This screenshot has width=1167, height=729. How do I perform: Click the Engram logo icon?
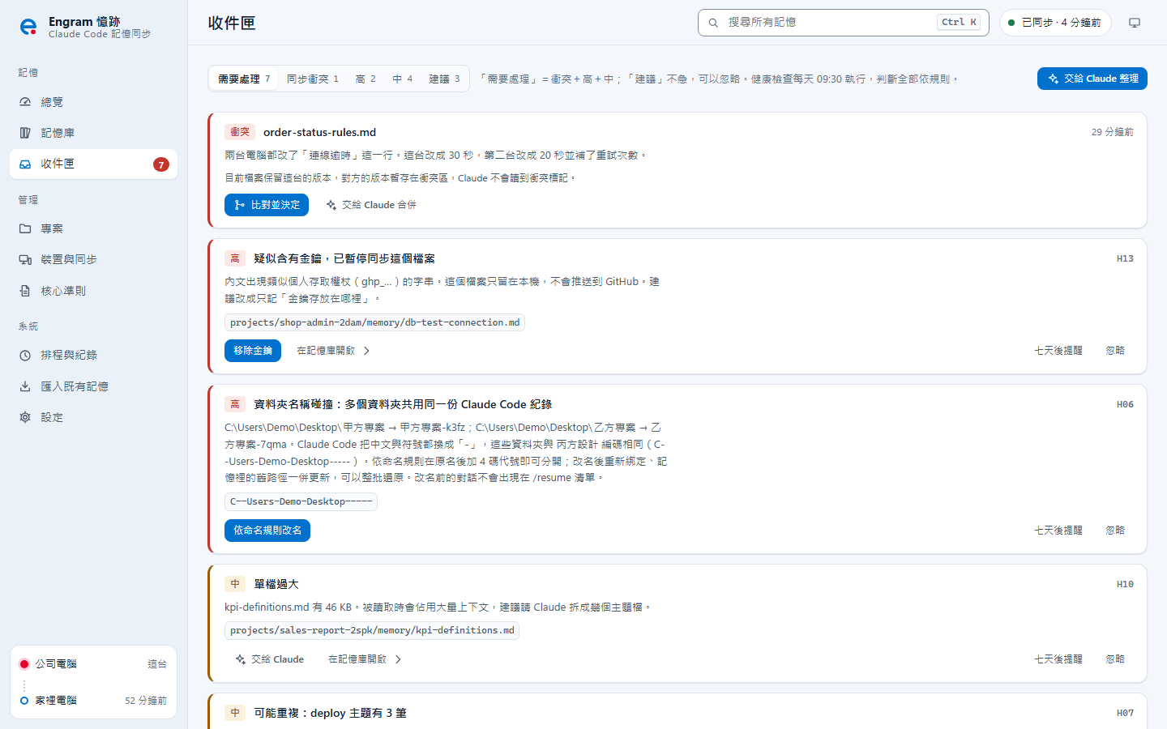pyautogui.click(x=28, y=27)
